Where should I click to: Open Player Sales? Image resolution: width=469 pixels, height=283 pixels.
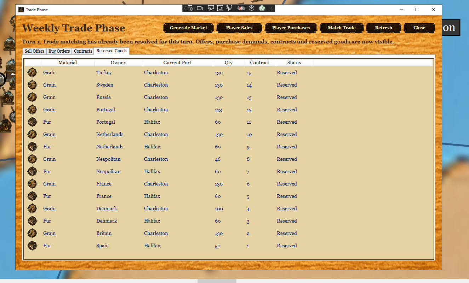point(239,28)
